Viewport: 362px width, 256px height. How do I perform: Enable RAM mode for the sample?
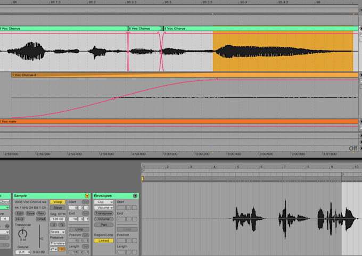coord(41,219)
